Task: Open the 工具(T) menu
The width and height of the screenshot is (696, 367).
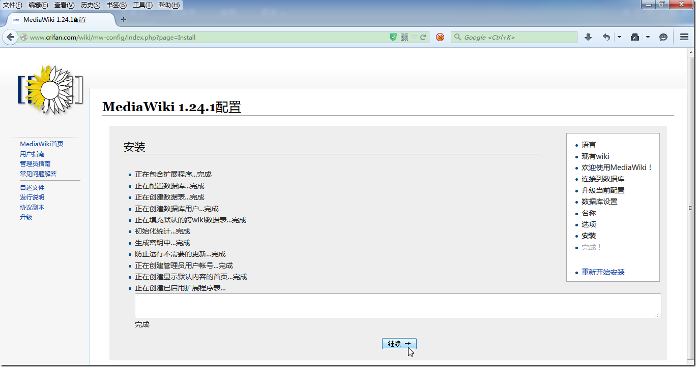Action: point(142,5)
